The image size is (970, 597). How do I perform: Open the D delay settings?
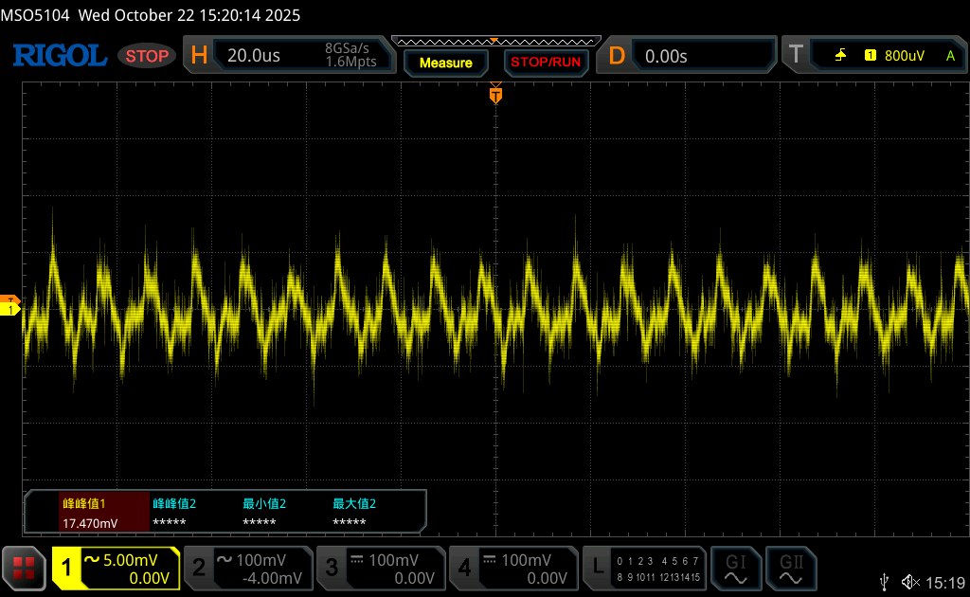pos(617,56)
